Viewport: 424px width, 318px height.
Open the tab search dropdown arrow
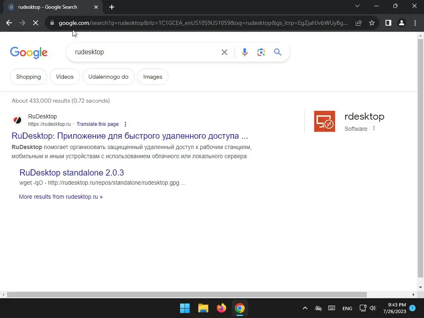(x=357, y=6)
